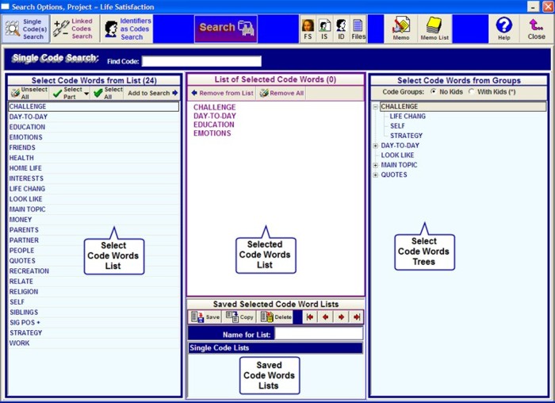
Task: Select RECREATION in the code words list
Action: pyautogui.click(x=29, y=271)
